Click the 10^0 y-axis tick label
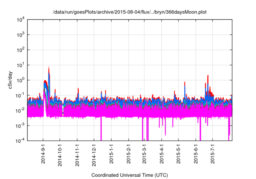 tap(21, 80)
